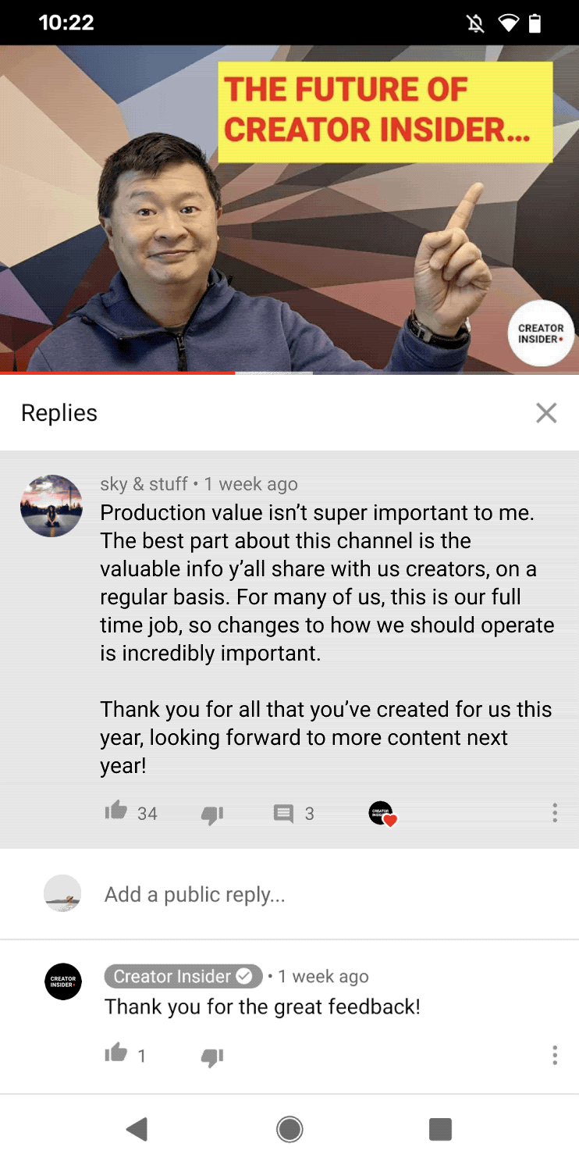Dislike the Creator Insider reply

pos(212,1057)
